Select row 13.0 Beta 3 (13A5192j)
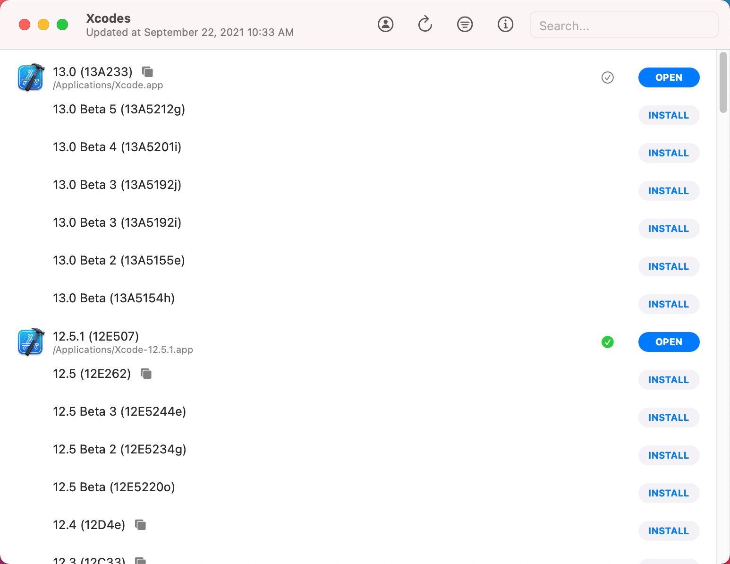 coord(117,185)
